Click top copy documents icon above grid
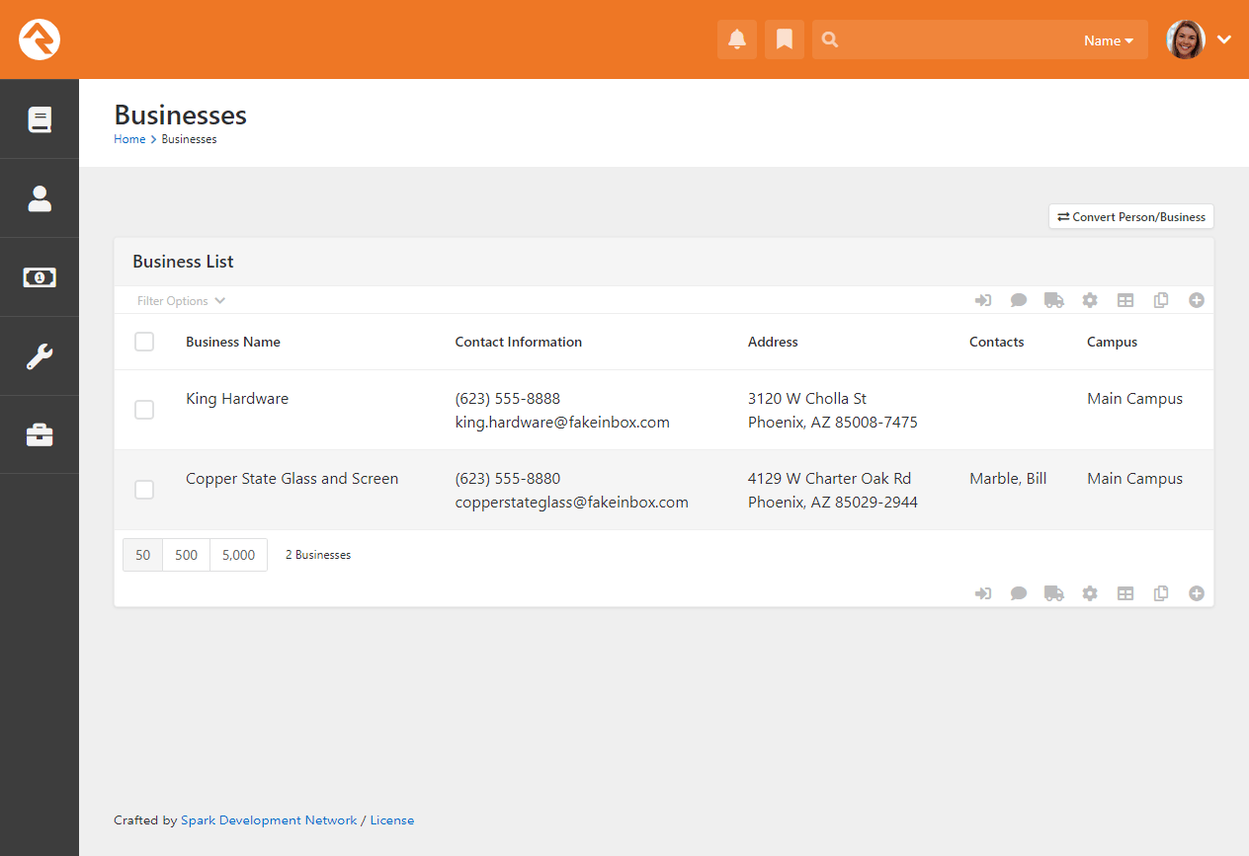1249x856 pixels. click(x=1161, y=300)
